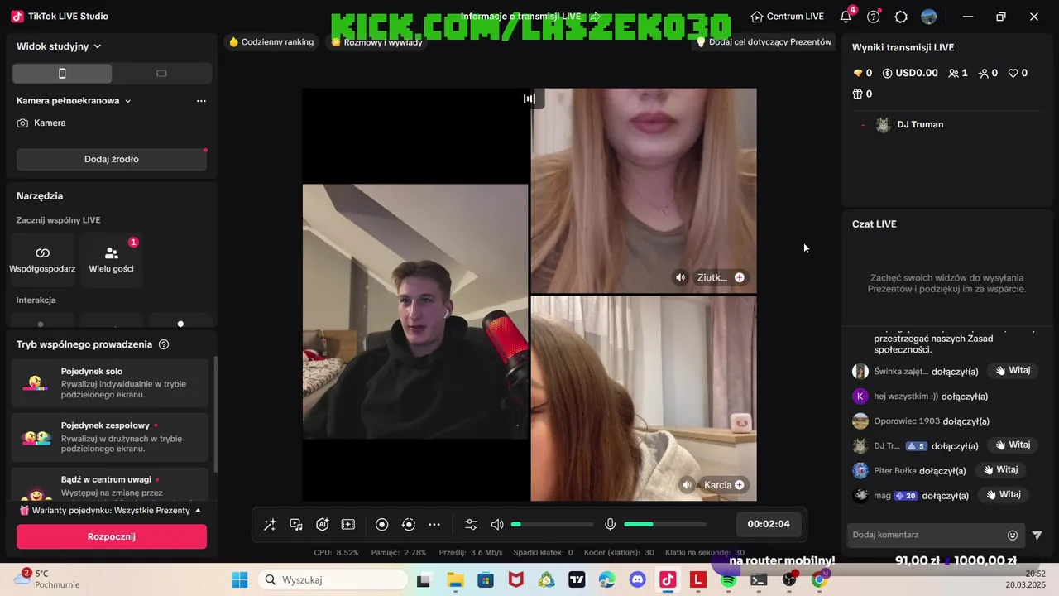Screen dimensions: 1059x596
Task: Open scene options three-dot menu
Action: (201, 101)
